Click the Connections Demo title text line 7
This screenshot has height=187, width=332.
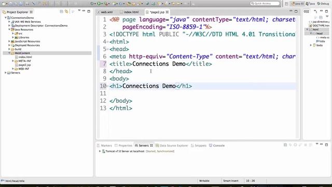[159, 64]
